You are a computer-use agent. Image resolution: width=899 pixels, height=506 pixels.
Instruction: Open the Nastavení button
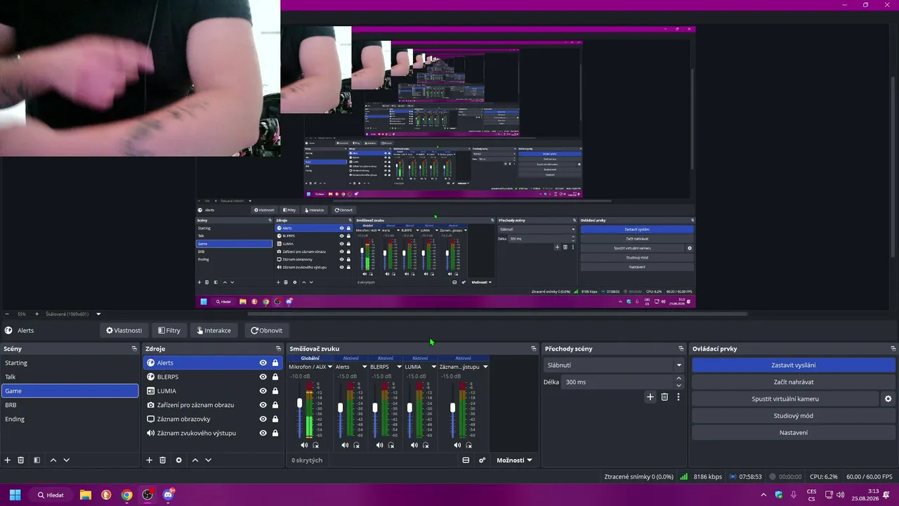pyautogui.click(x=794, y=433)
